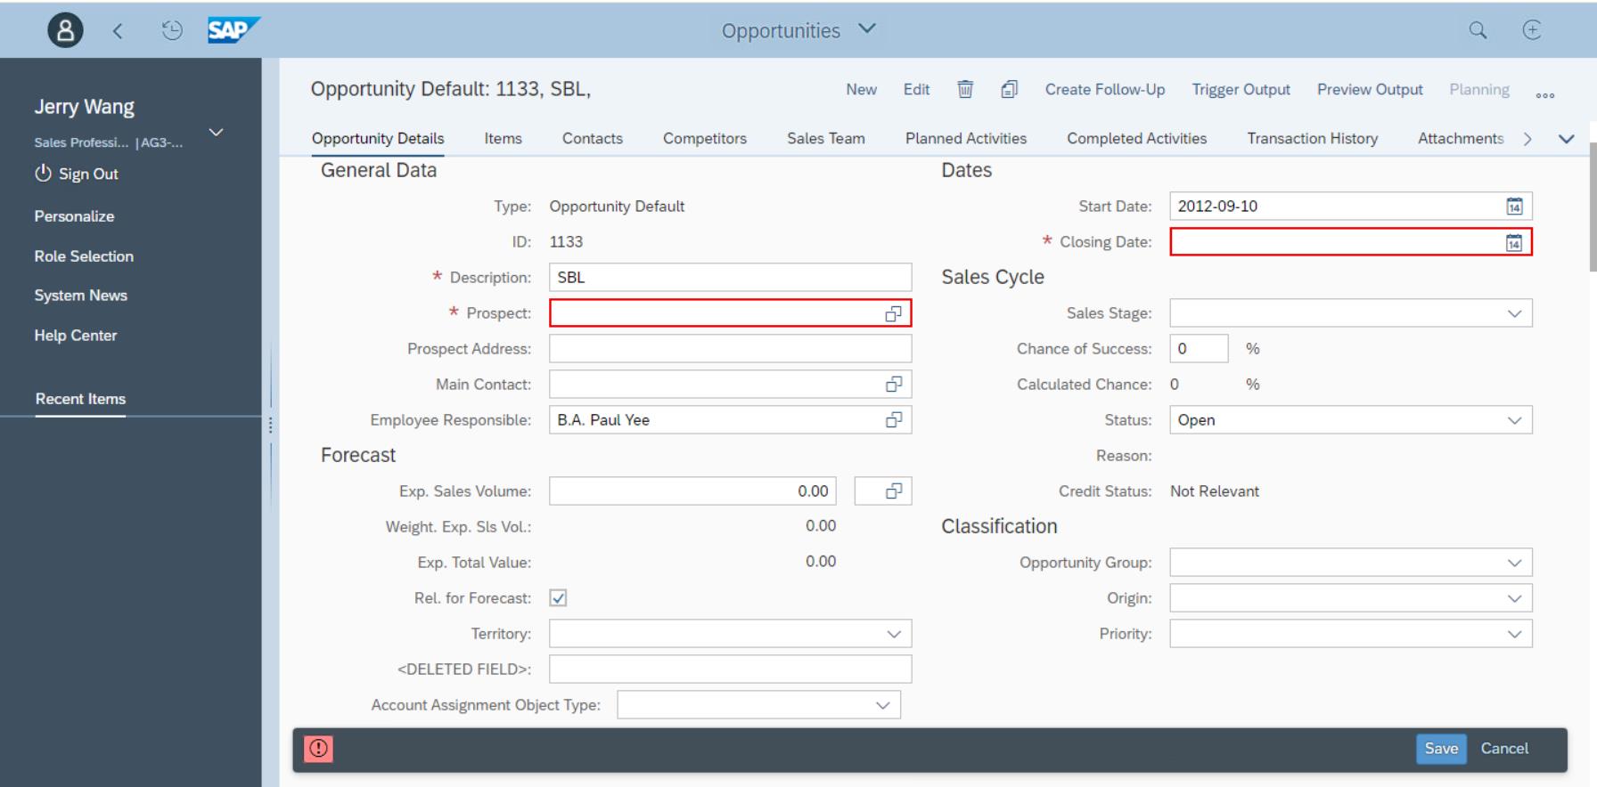Click Preview Output

1370,90
